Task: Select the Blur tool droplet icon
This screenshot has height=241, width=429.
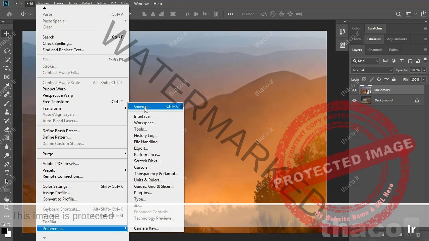Action: click(7, 147)
